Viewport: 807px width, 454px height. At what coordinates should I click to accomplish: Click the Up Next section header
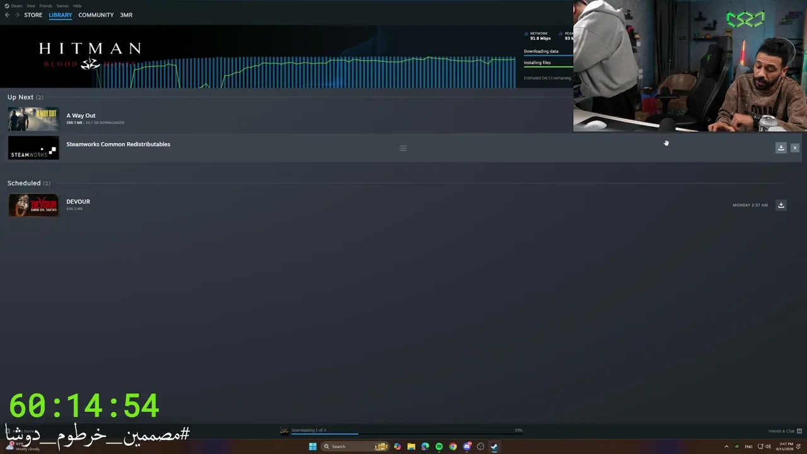25,97
